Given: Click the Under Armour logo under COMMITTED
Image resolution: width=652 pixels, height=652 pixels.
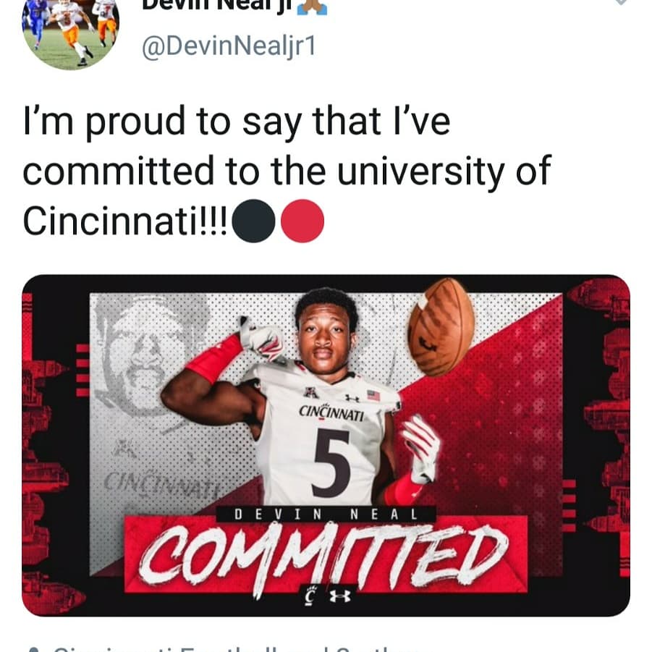Looking at the screenshot, I should point(340,596).
